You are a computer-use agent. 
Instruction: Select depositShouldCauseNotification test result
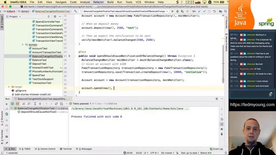point(39,112)
